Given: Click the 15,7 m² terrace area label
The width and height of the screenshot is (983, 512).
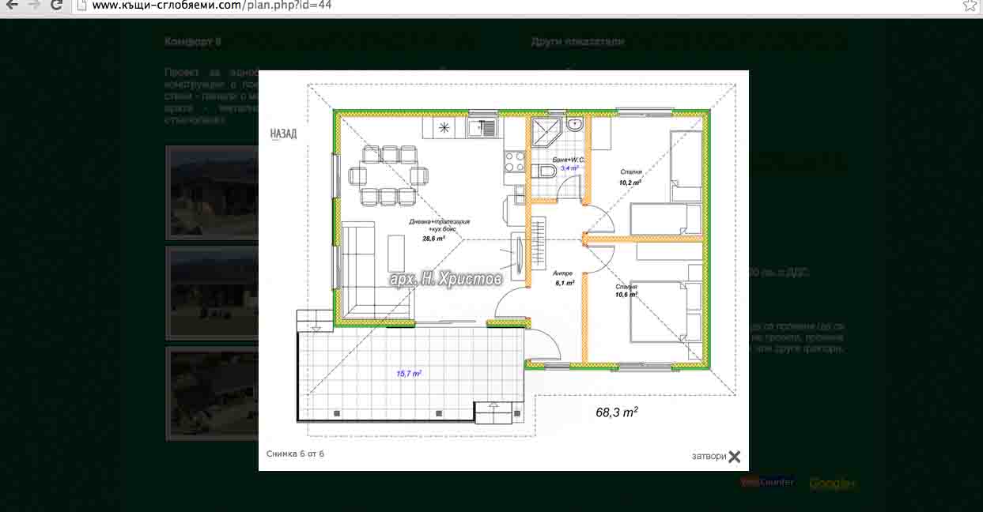Looking at the screenshot, I should pos(409,373).
